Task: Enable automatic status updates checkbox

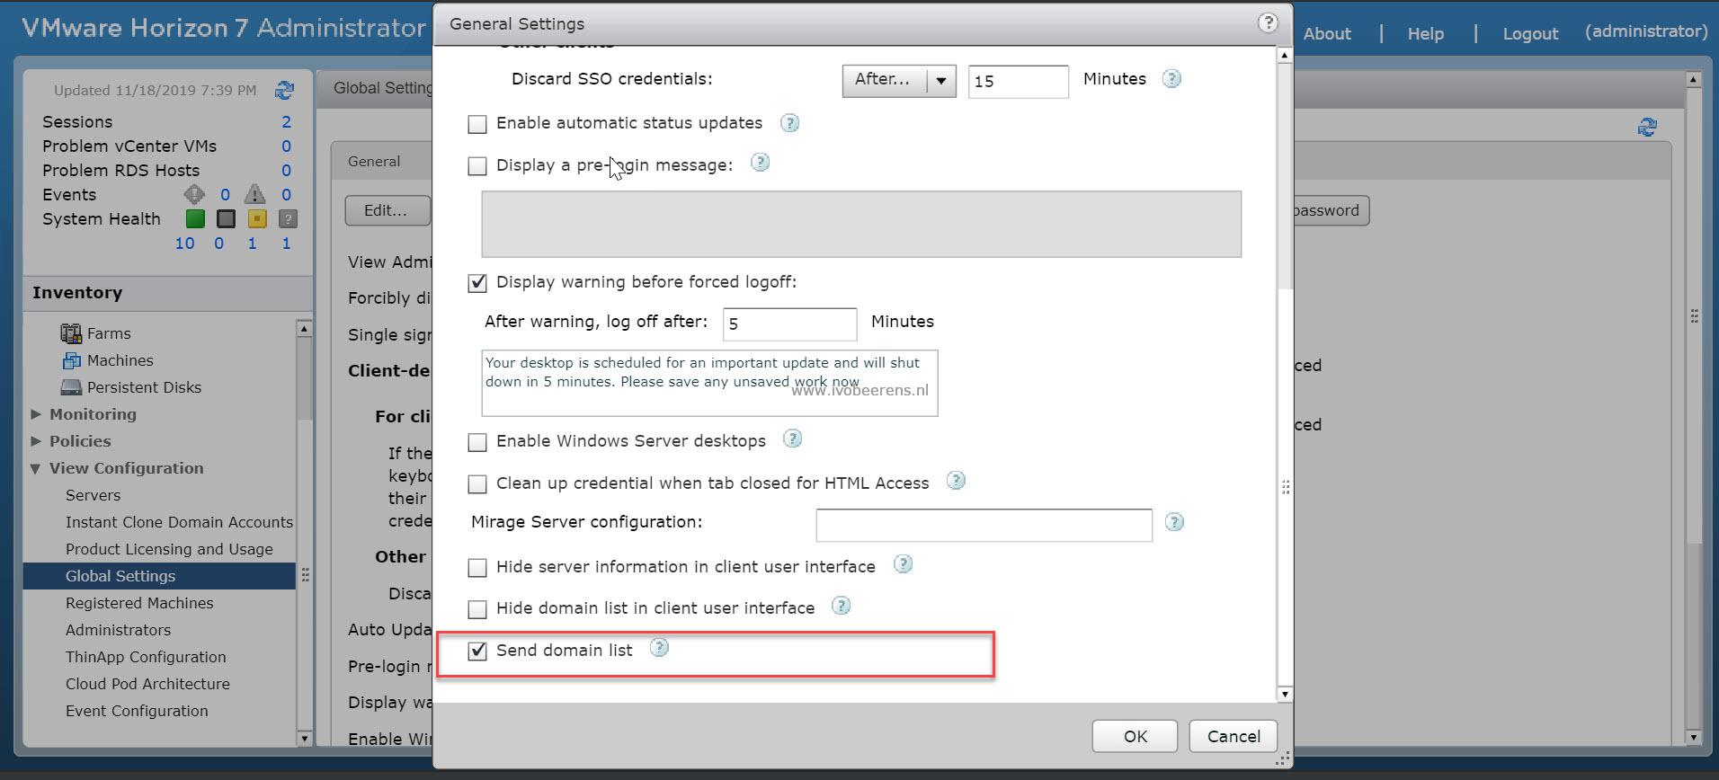Action: 477,124
